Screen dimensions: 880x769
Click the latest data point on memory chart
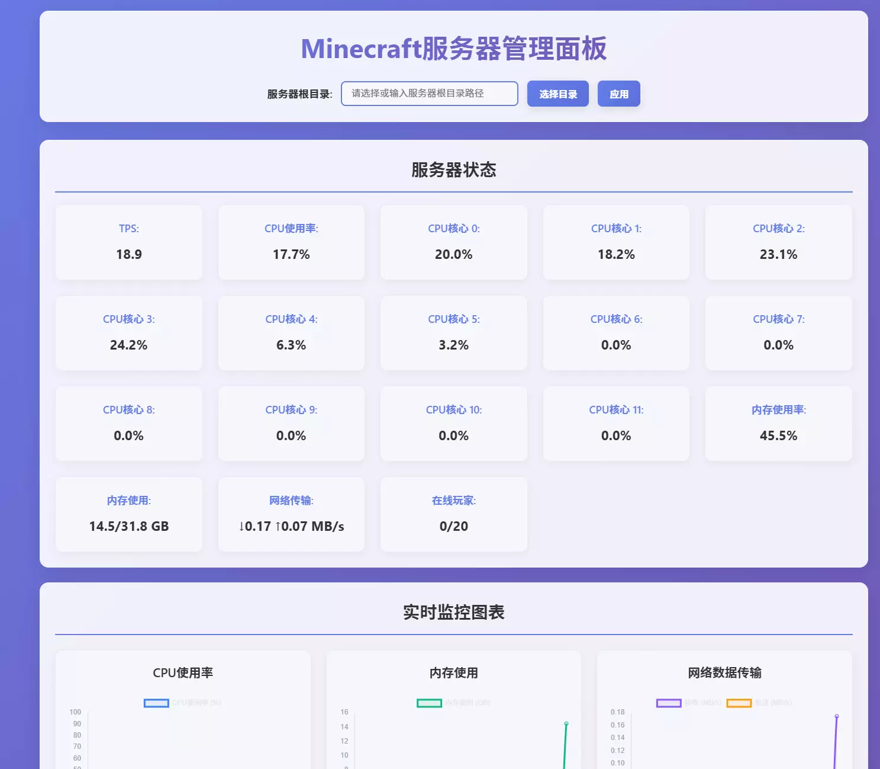coord(566,723)
